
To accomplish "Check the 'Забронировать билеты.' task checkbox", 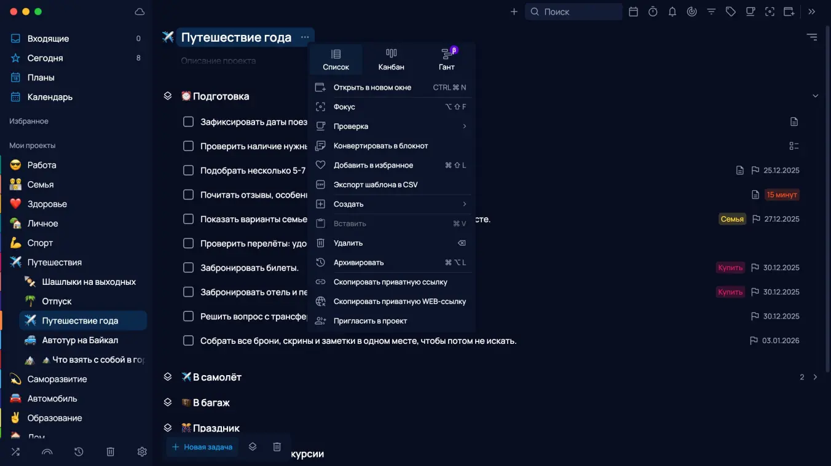I will click(x=189, y=268).
